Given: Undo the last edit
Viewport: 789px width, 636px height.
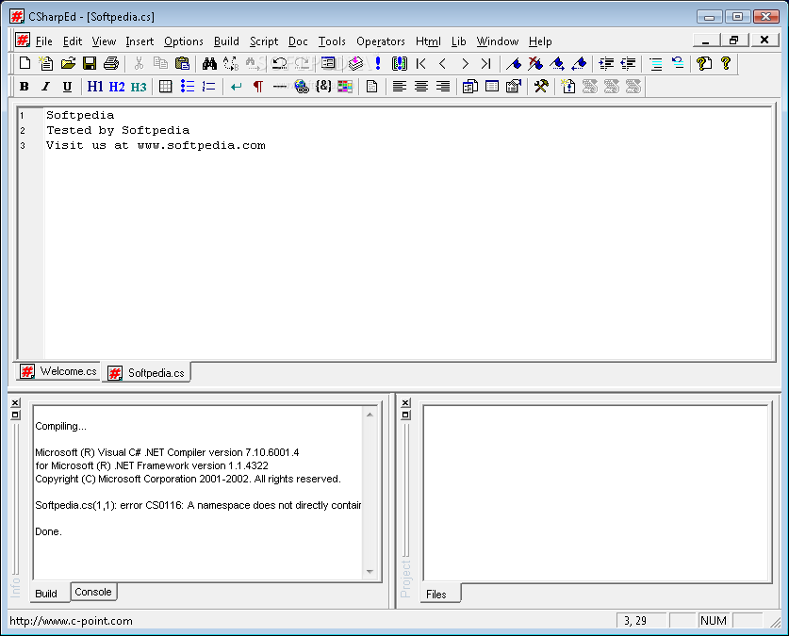Looking at the screenshot, I should tap(279, 63).
